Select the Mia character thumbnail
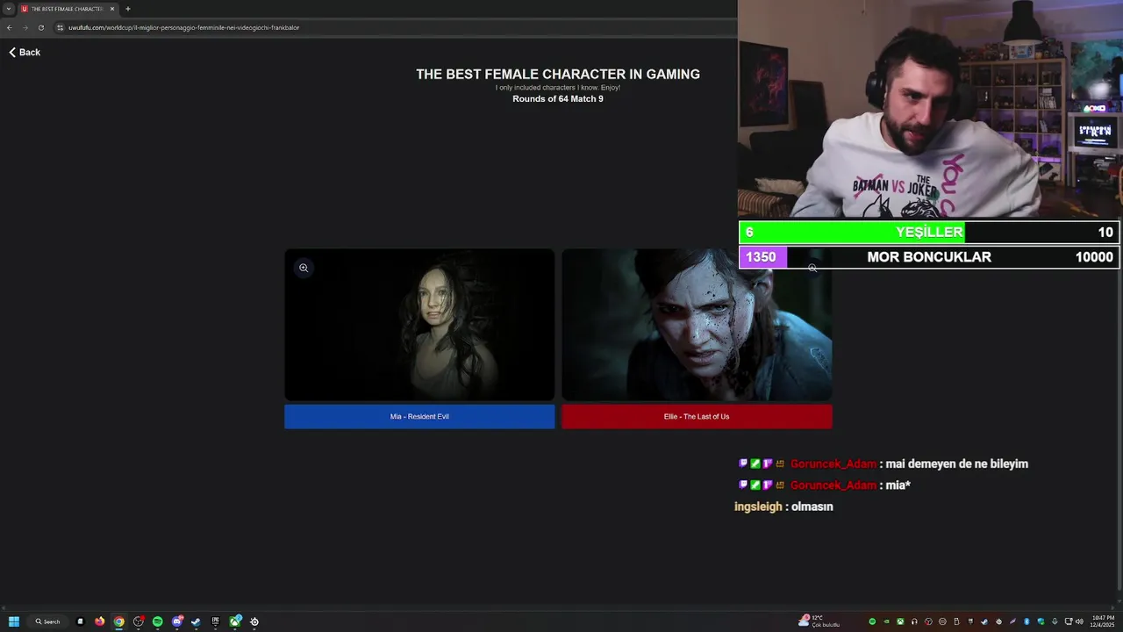Viewport: 1123px width, 632px height. 419,325
